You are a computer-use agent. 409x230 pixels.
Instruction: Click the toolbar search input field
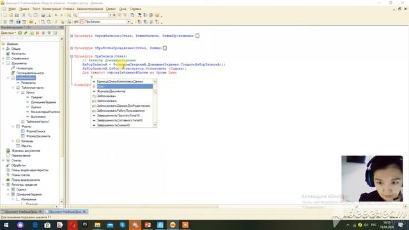click(93, 15)
